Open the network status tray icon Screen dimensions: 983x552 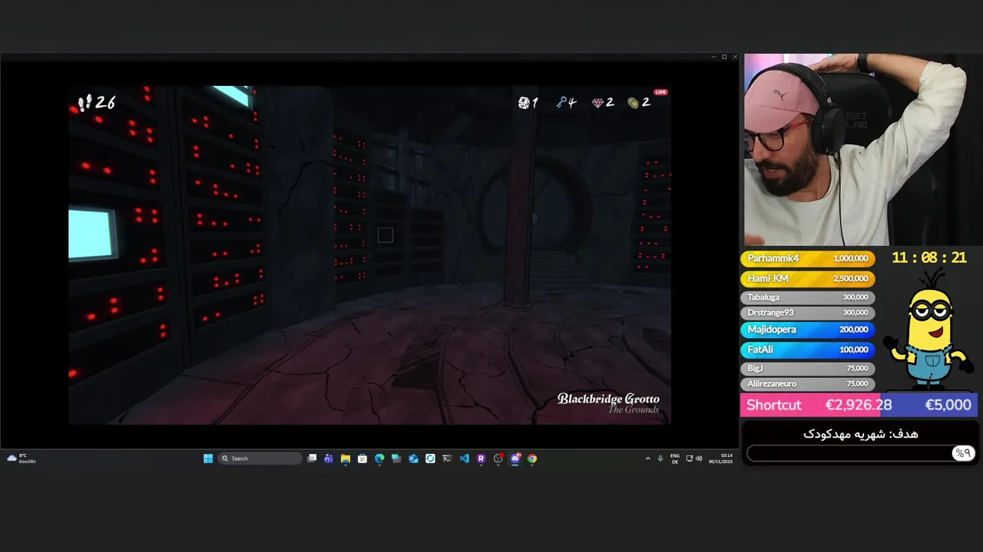(x=689, y=458)
